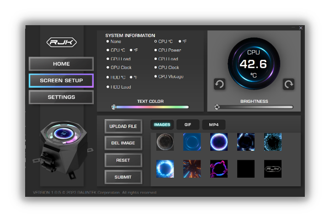
Task: Go to the HOME page
Action: [61, 64]
